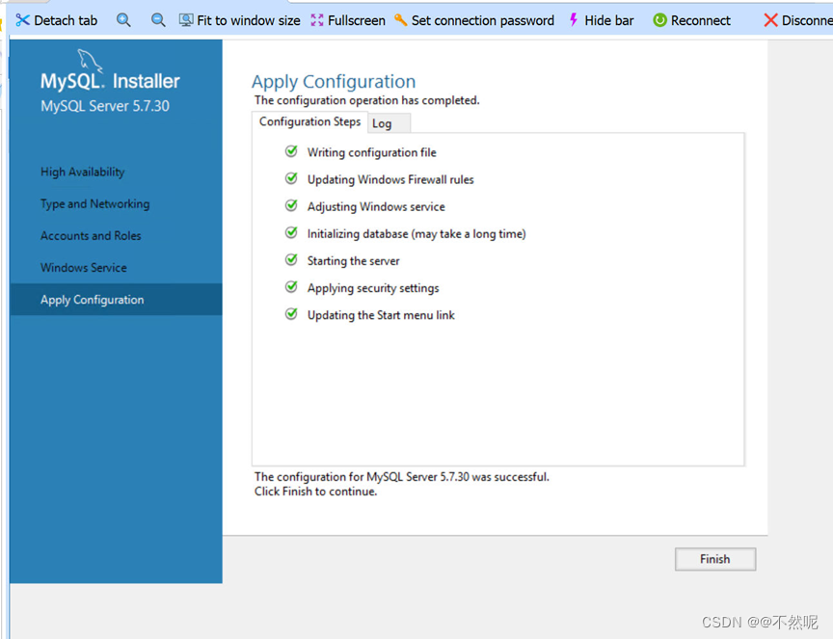The height and width of the screenshot is (639, 833).
Task: Click the Detach tab scissors icon
Action: (22, 20)
